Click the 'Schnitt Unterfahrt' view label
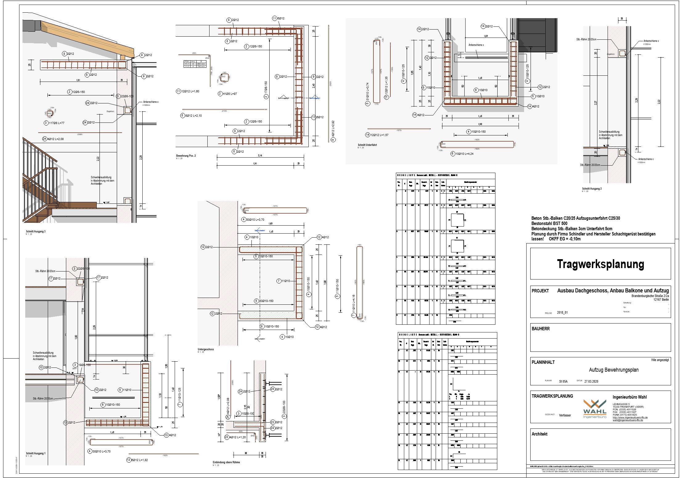The height and width of the screenshot is (478, 680). point(367,145)
